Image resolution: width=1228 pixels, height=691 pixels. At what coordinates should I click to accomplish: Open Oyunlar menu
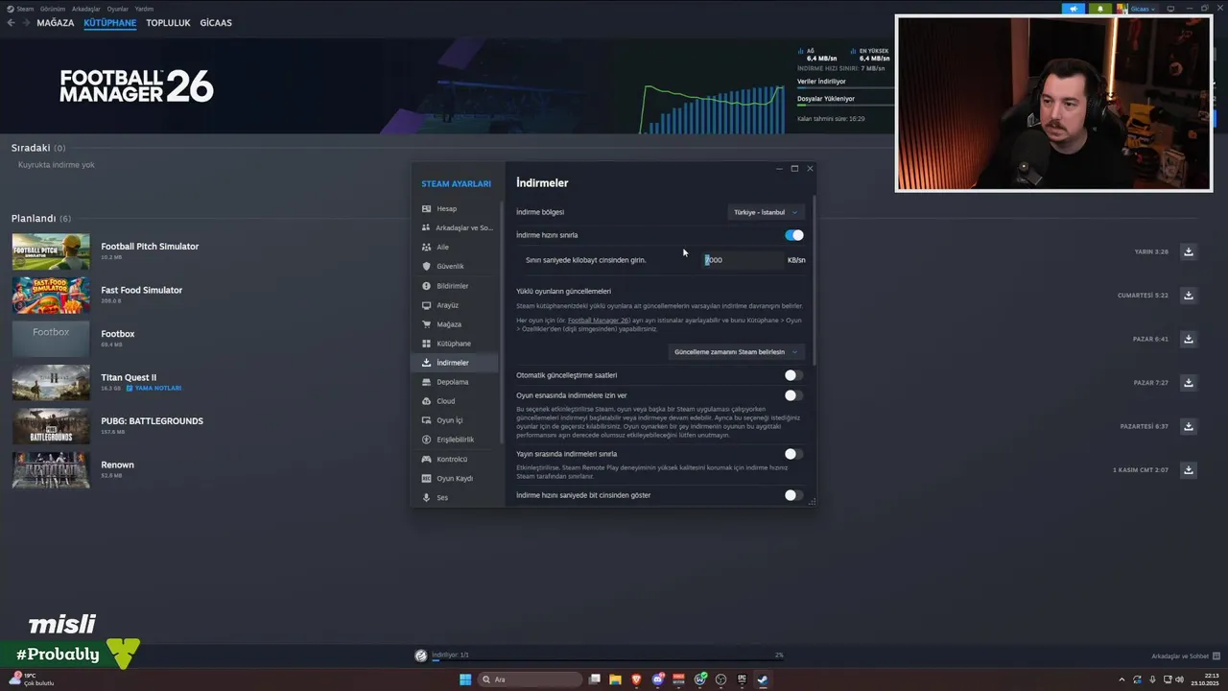click(117, 9)
